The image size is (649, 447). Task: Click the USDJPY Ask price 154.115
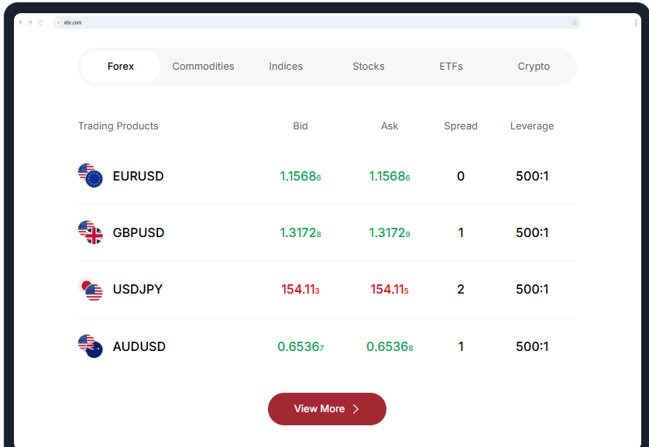click(x=389, y=289)
